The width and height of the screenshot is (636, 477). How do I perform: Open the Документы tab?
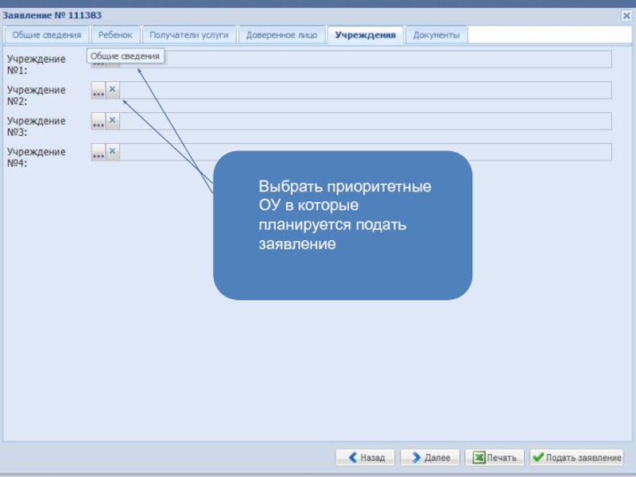coord(436,35)
